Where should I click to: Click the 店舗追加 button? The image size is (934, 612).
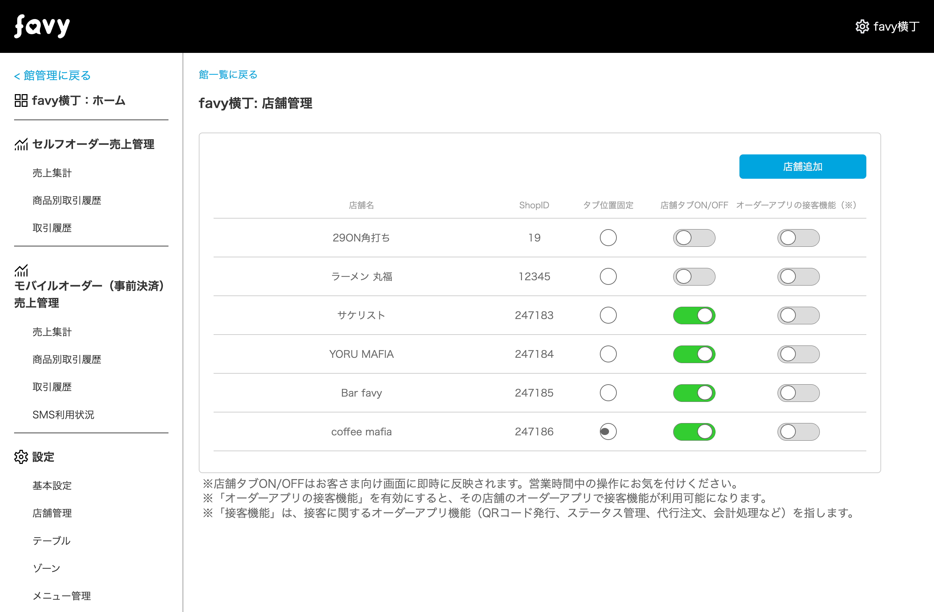tap(802, 166)
